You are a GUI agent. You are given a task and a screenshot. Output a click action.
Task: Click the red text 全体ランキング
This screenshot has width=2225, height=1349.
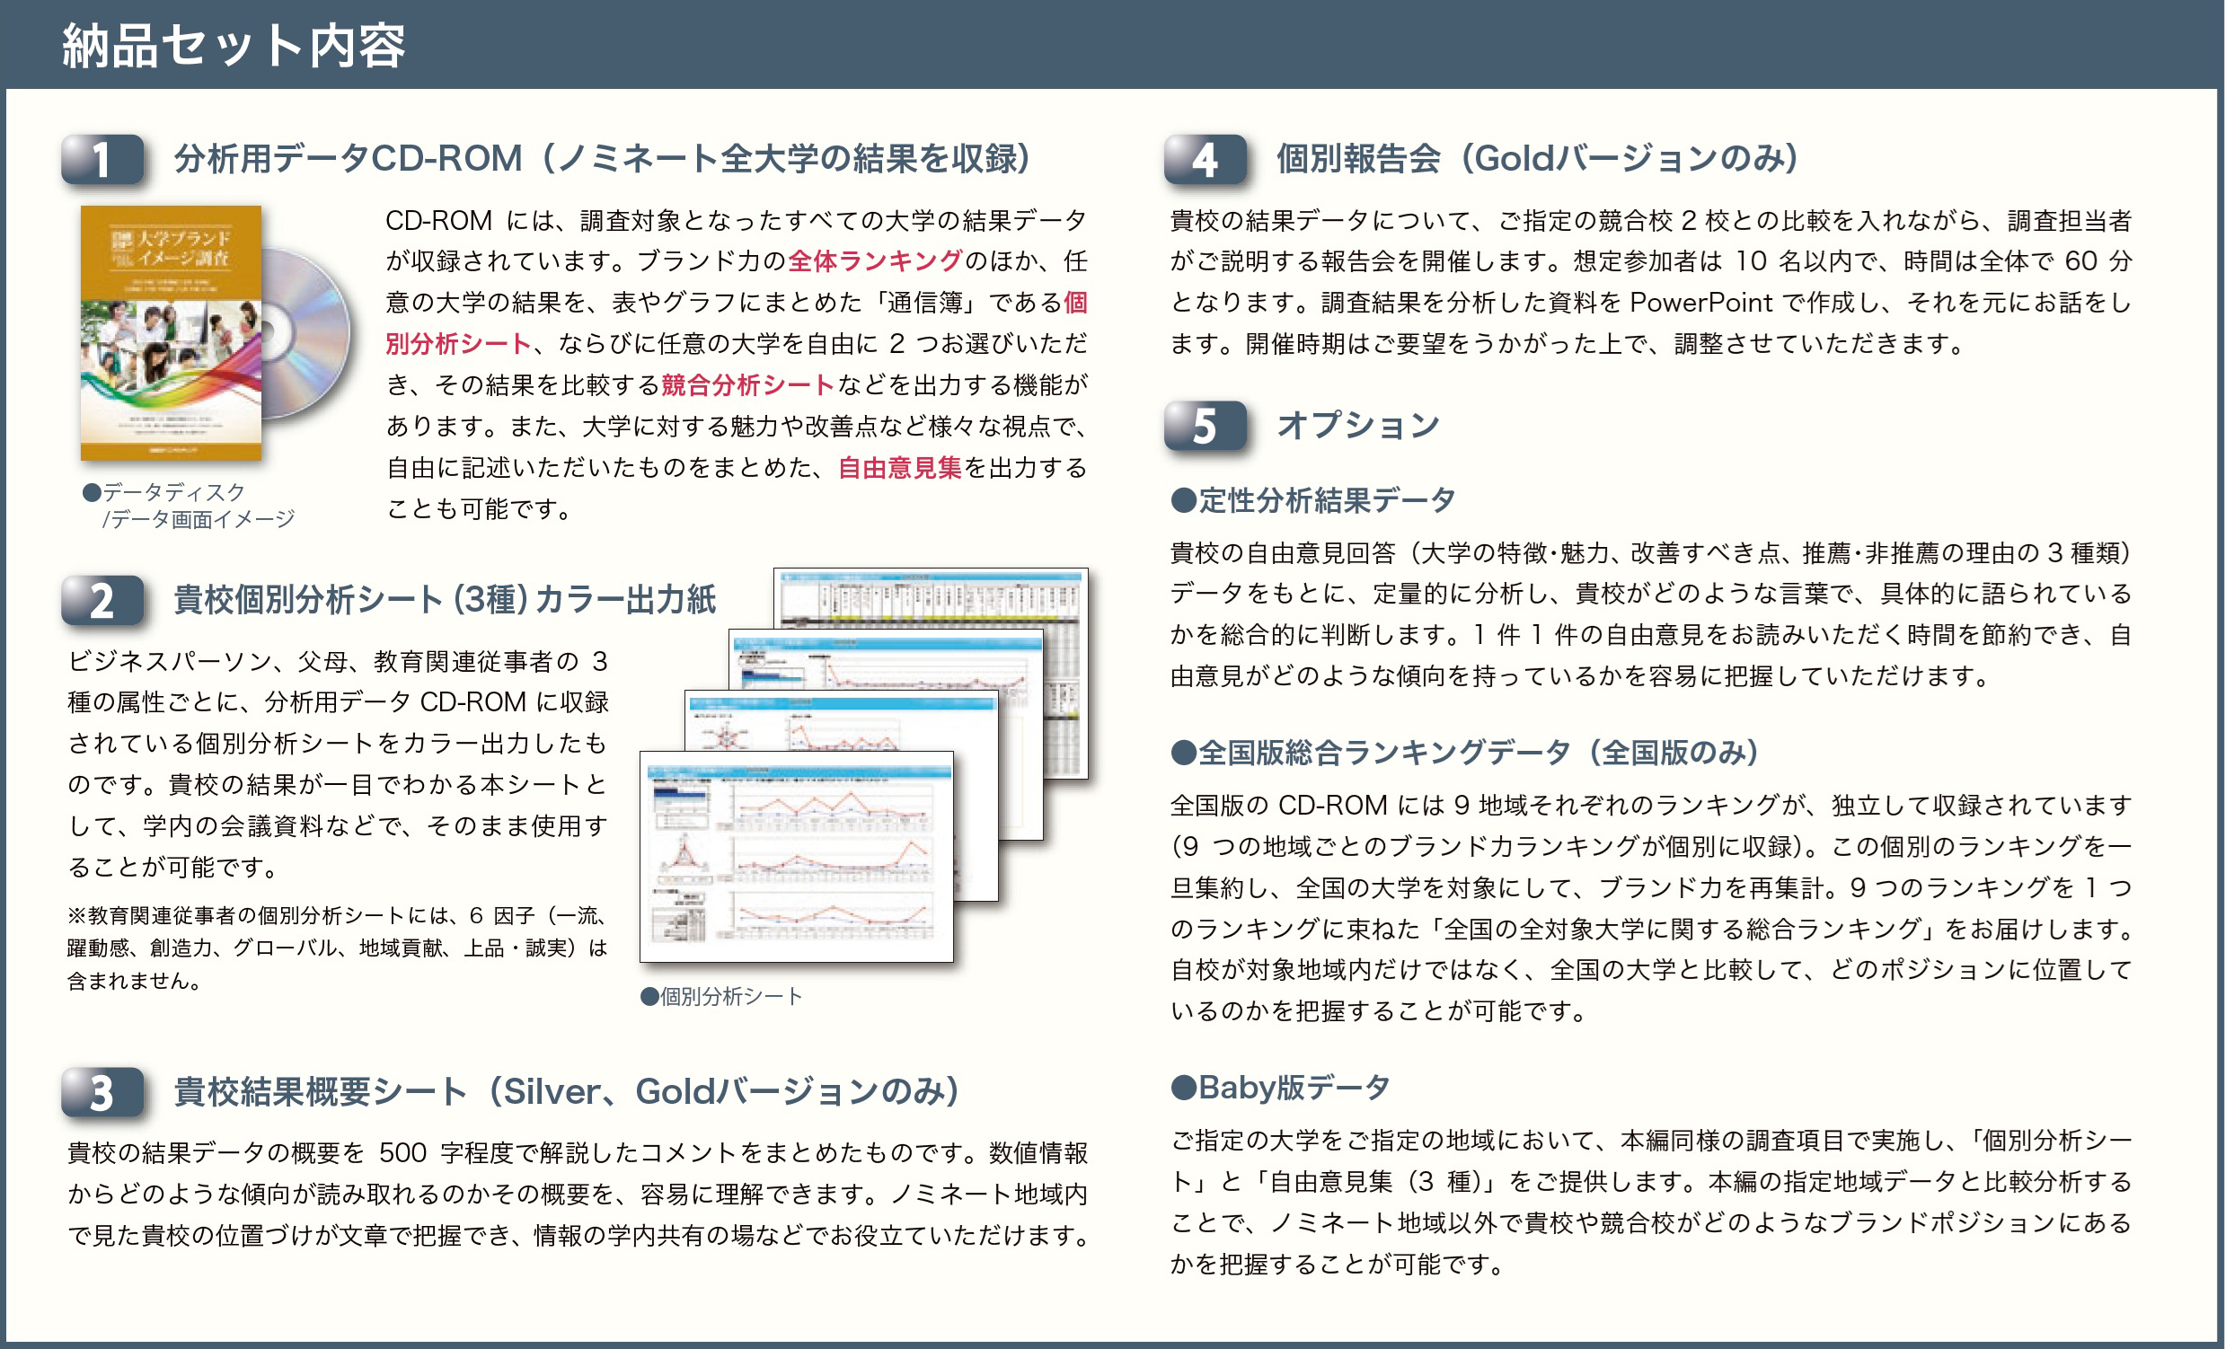point(875,261)
